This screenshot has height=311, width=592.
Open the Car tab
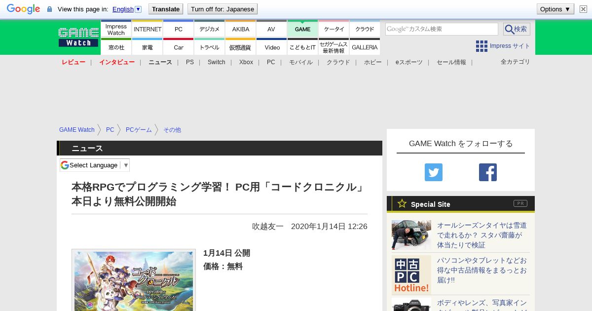(x=179, y=46)
